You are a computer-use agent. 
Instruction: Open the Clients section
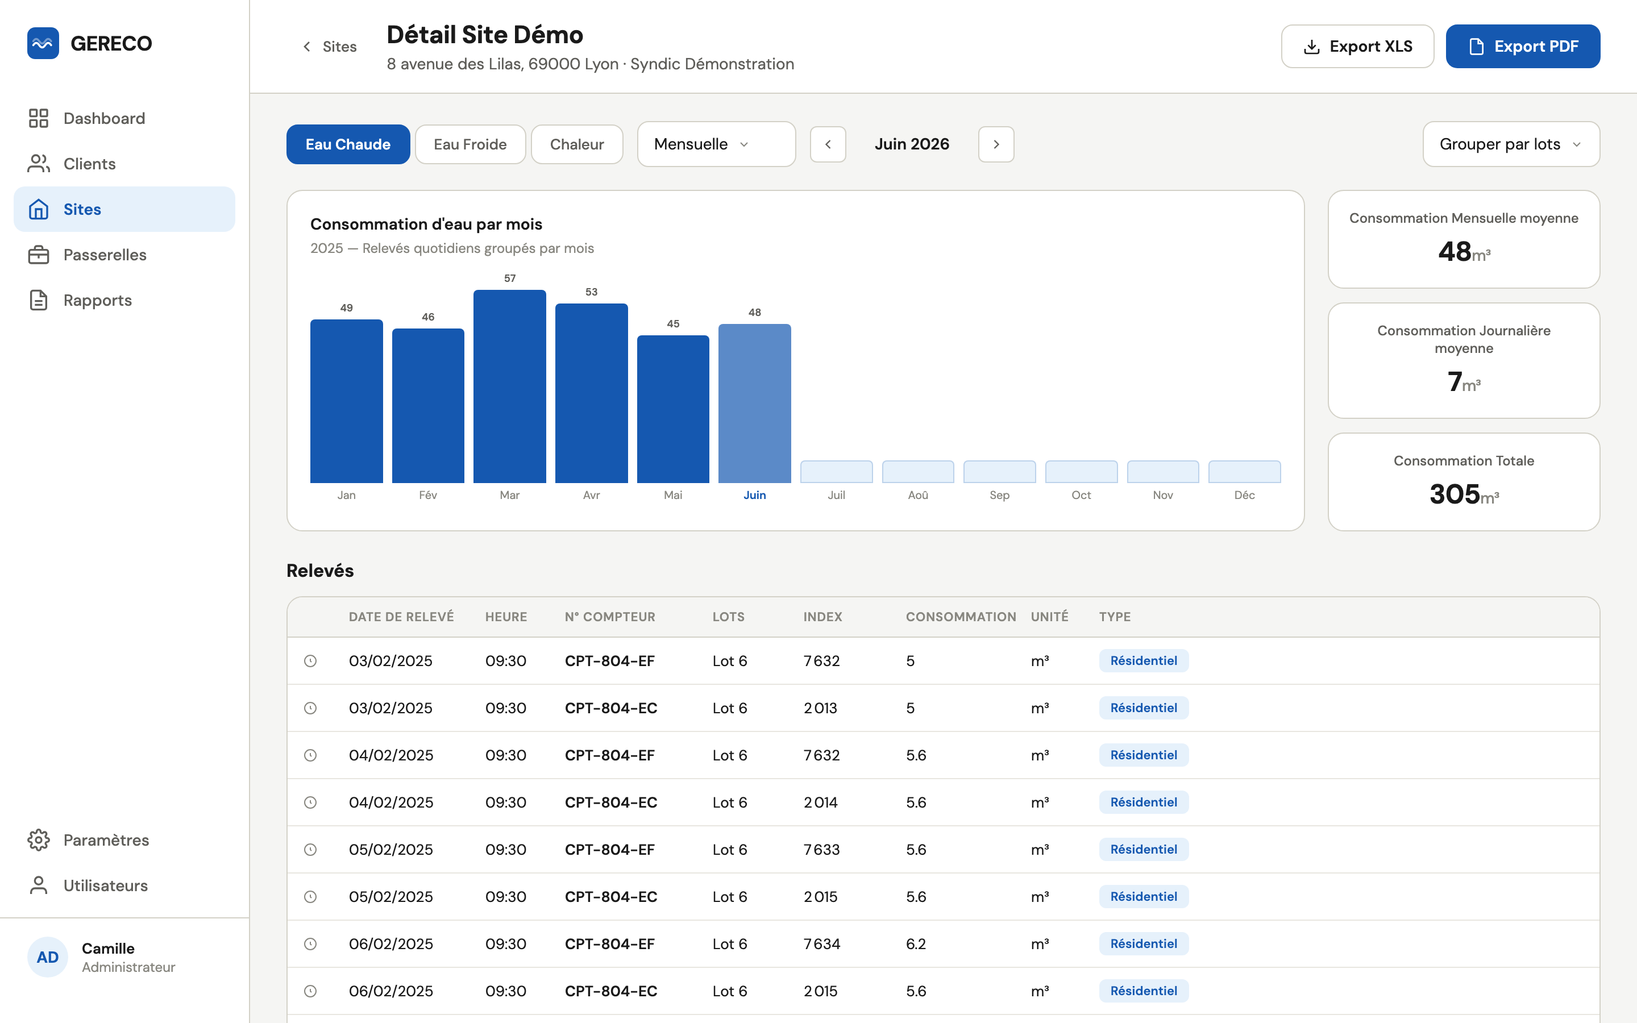124,164
